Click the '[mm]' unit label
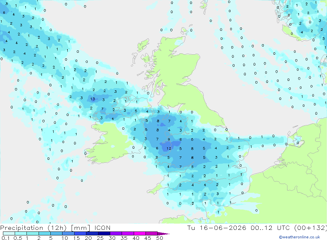 point(80,228)
